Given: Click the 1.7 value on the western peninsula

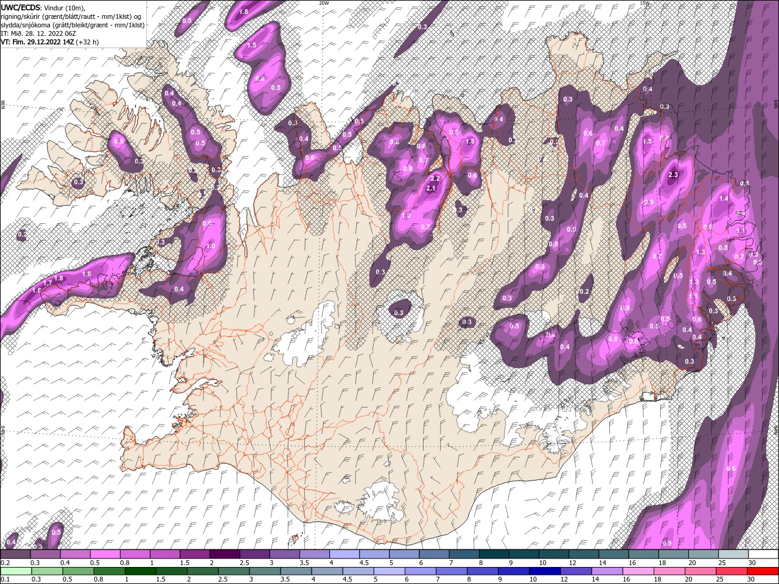Looking at the screenshot, I should click(47, 283).
